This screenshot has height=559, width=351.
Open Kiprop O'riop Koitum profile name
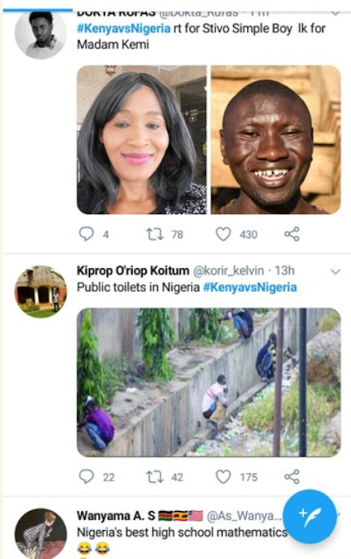(x=133, y=271)
